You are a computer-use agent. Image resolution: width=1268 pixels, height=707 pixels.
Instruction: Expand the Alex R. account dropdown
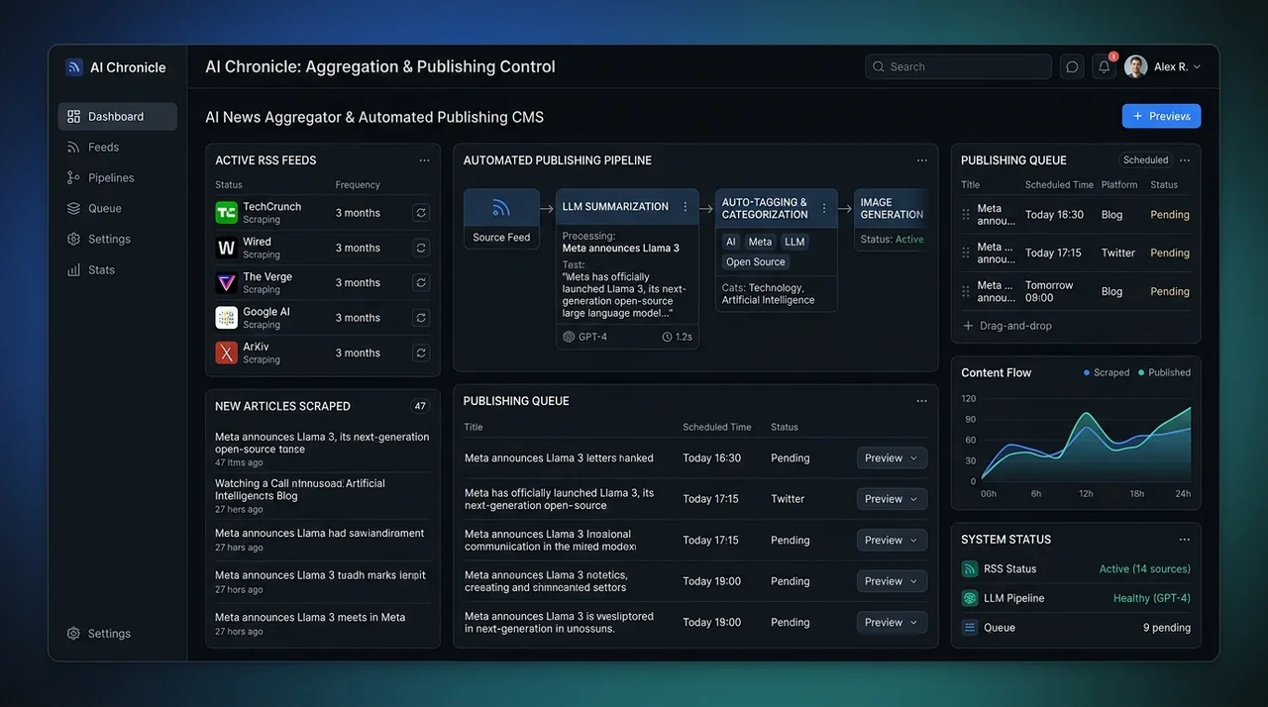tap(1197, 67)
